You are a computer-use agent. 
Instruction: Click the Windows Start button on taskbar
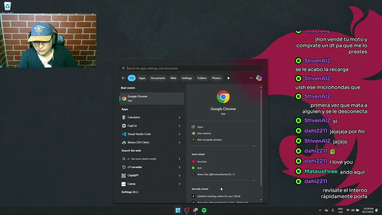(178, 210)
